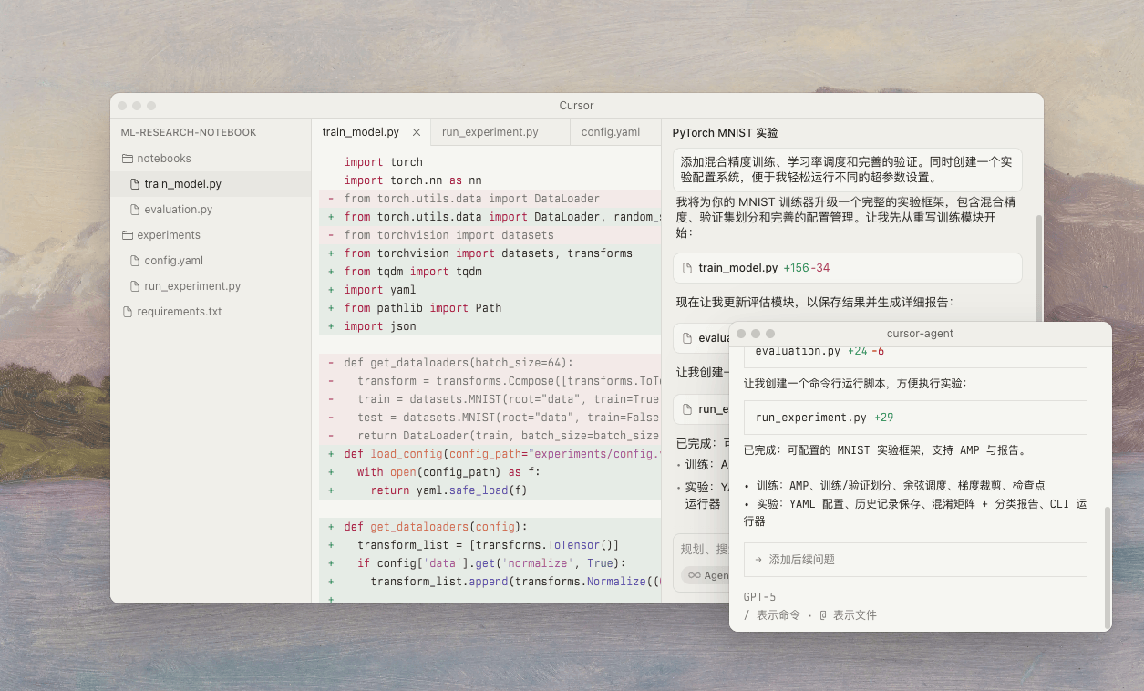Viewport: 1144px width, 691px height.
Task: Close the cursor-agent window
Action: coord(741,334)
